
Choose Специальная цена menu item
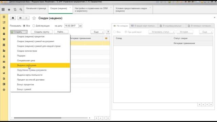click(x=40, y=60)
